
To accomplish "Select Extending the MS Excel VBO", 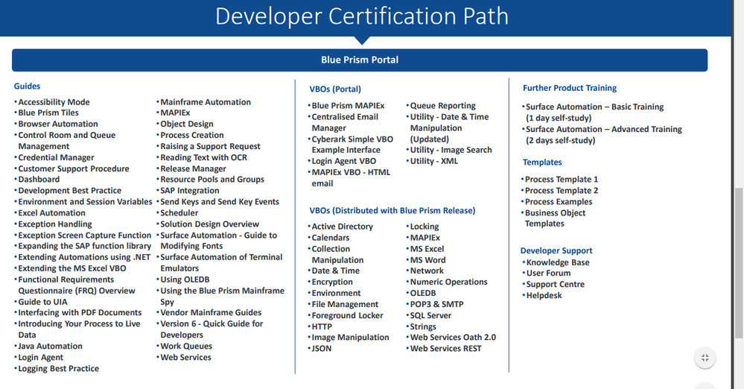I will pos(72,268).
